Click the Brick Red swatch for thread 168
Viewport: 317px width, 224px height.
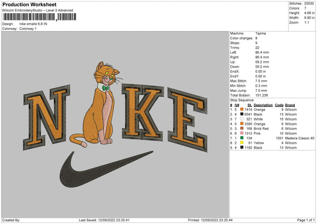(x=241, y=128)
